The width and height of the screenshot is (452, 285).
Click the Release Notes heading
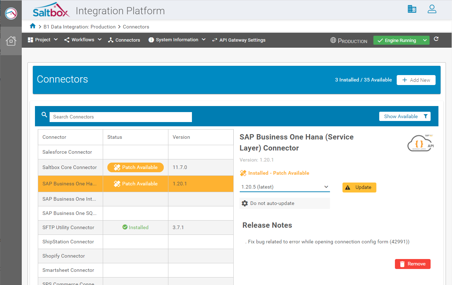[267, 225]
